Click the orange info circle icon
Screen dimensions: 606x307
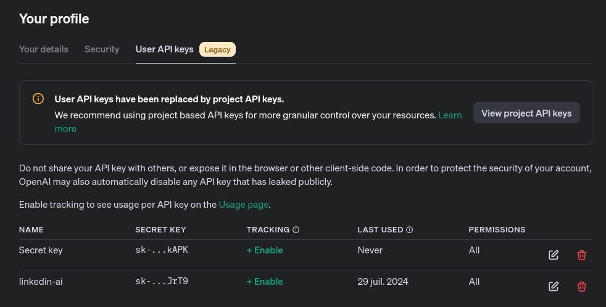point(38,99)
